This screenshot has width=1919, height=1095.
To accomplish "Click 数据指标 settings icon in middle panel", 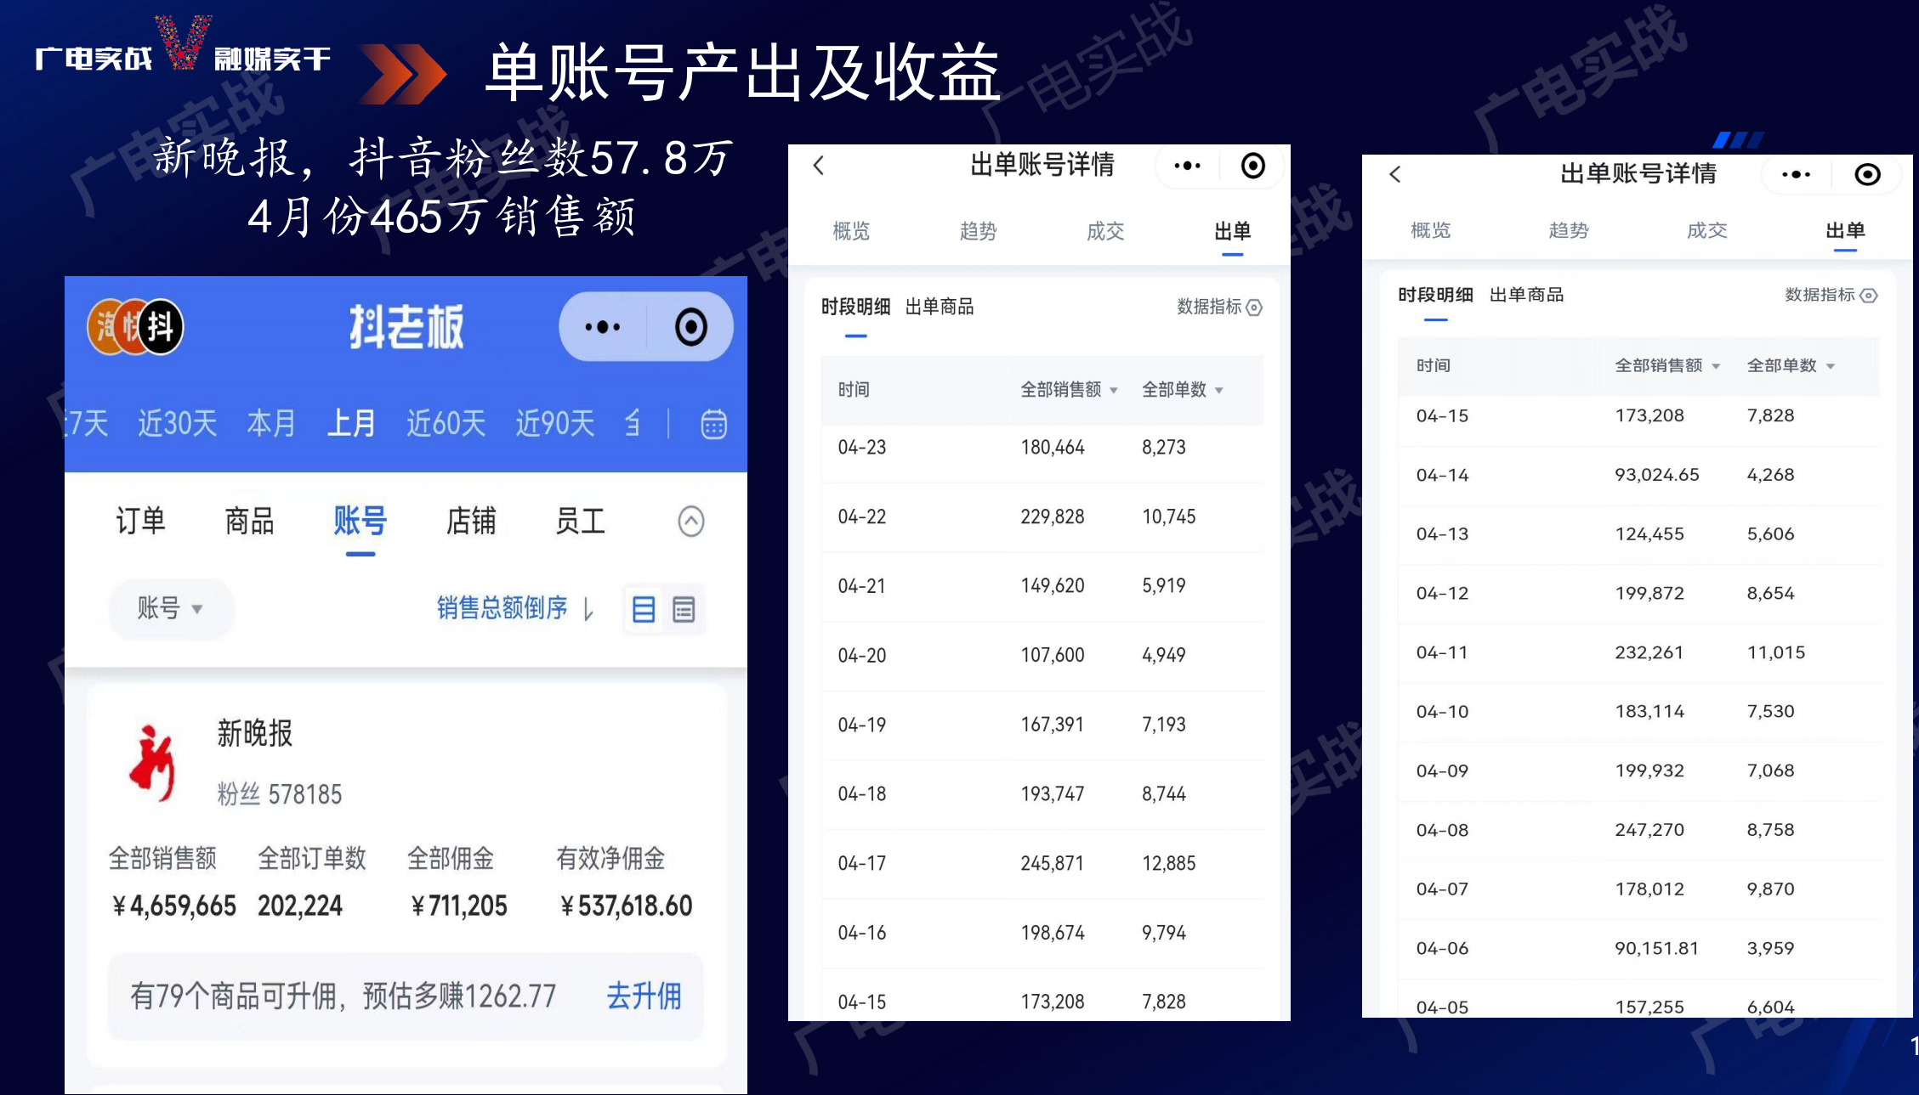I will tap(1254, 308).
